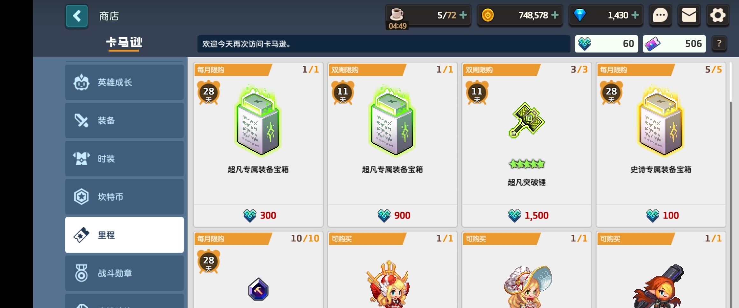Switch to the 卡马逊 shop tab
This screenshot has width=739, height=308.
coord(124,43)
